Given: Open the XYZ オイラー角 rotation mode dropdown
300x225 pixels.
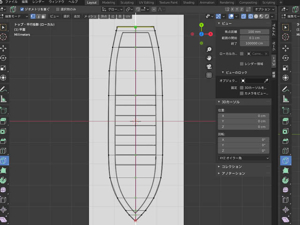Looking at the screenshot, I should click(x=244, y=158).
